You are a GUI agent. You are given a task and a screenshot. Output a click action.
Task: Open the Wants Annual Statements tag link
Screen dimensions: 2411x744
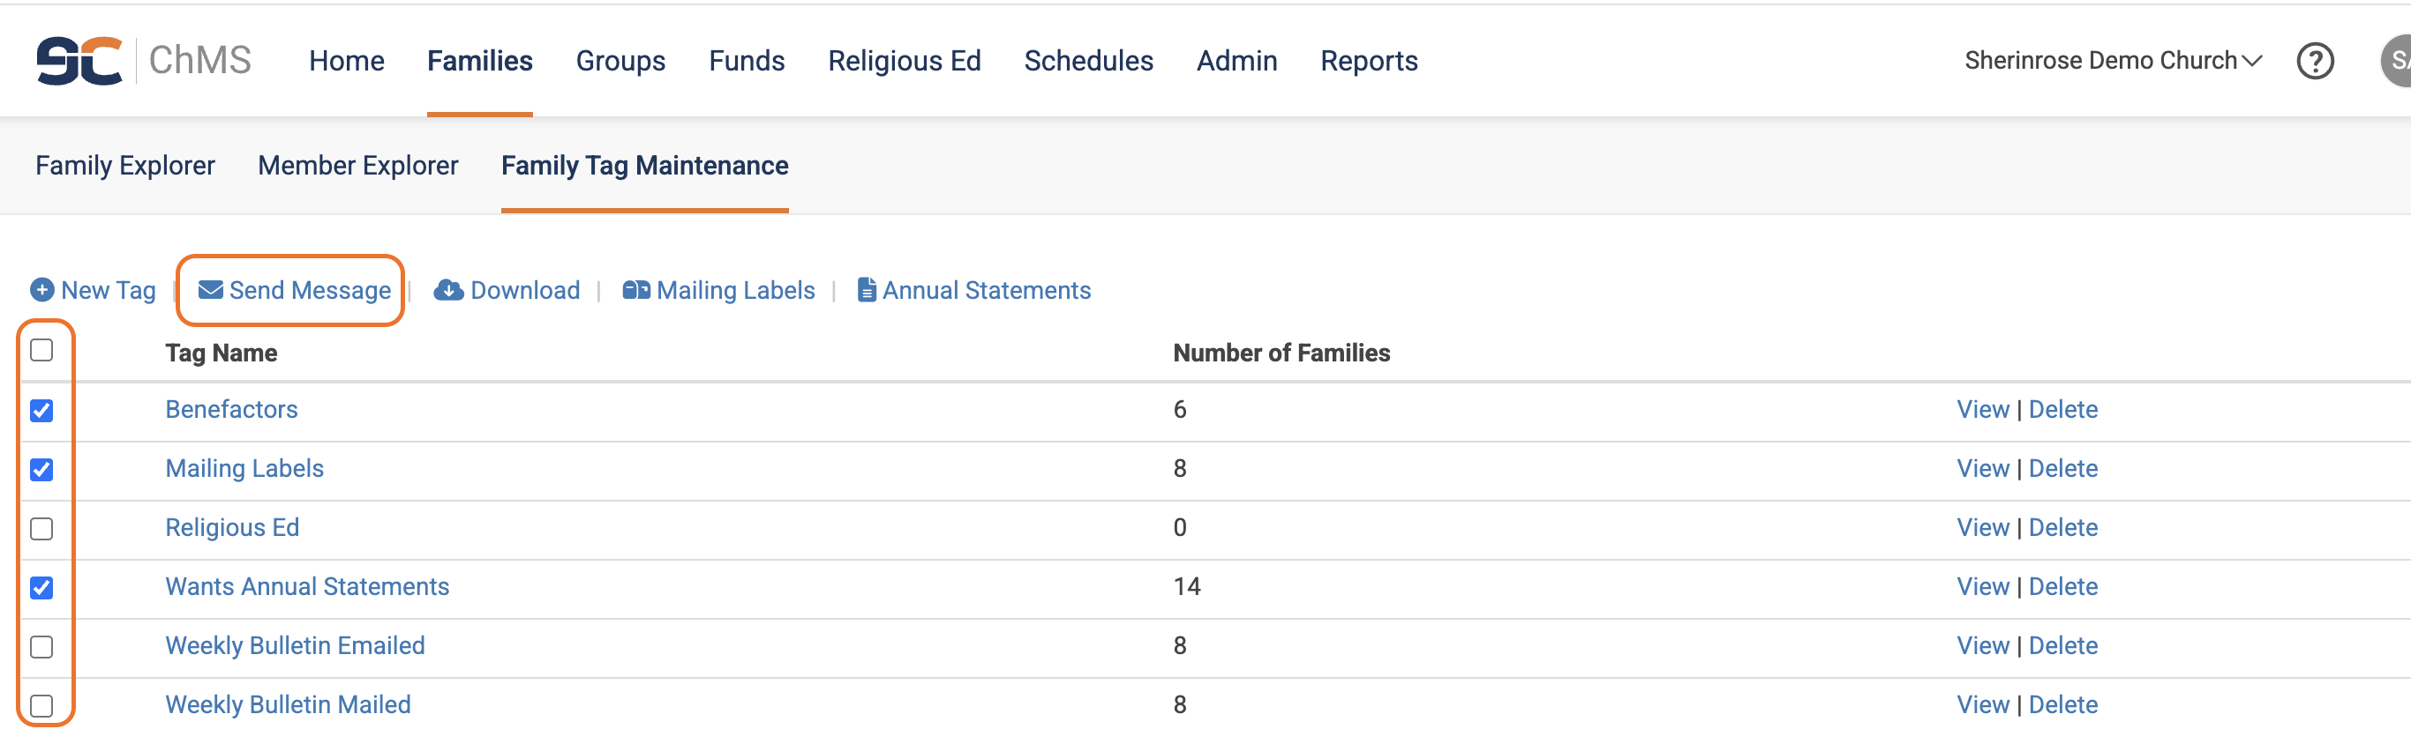pyautogui.click(x=307, y=586)
